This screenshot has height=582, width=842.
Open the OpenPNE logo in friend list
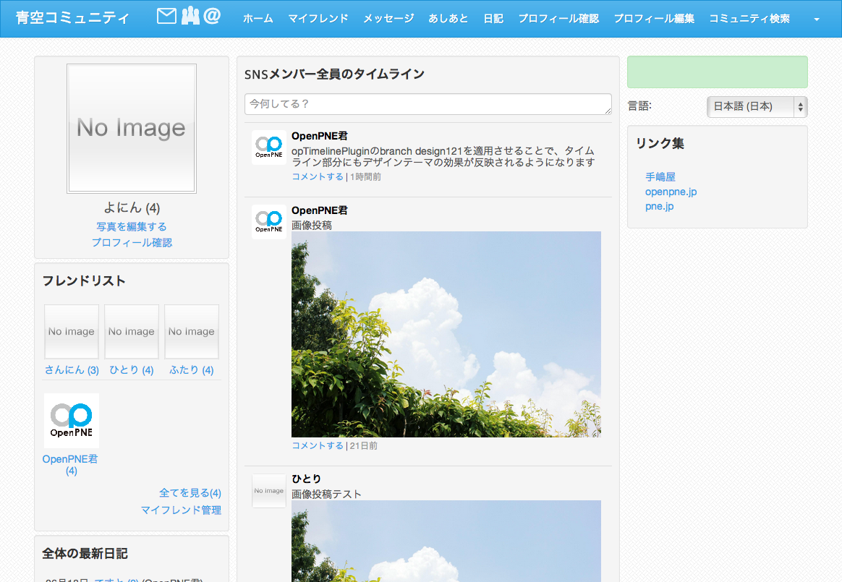72,421
